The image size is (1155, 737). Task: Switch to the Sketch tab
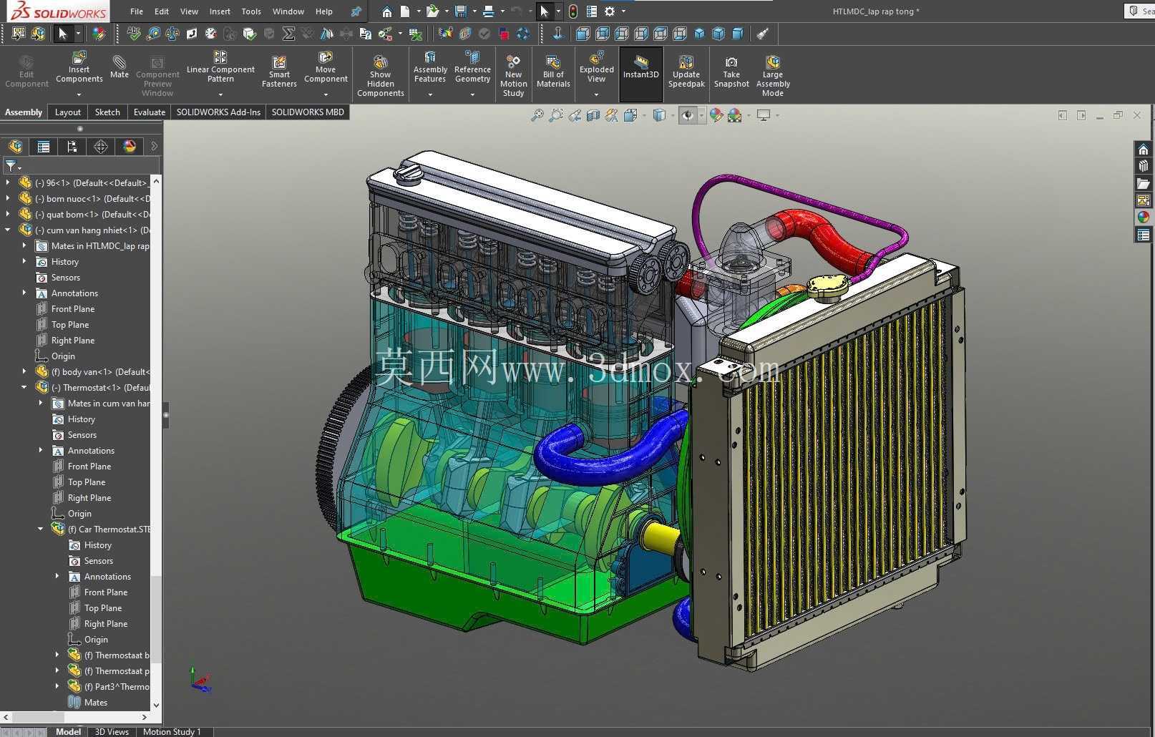pyautogui.click(x=107, y=112)
